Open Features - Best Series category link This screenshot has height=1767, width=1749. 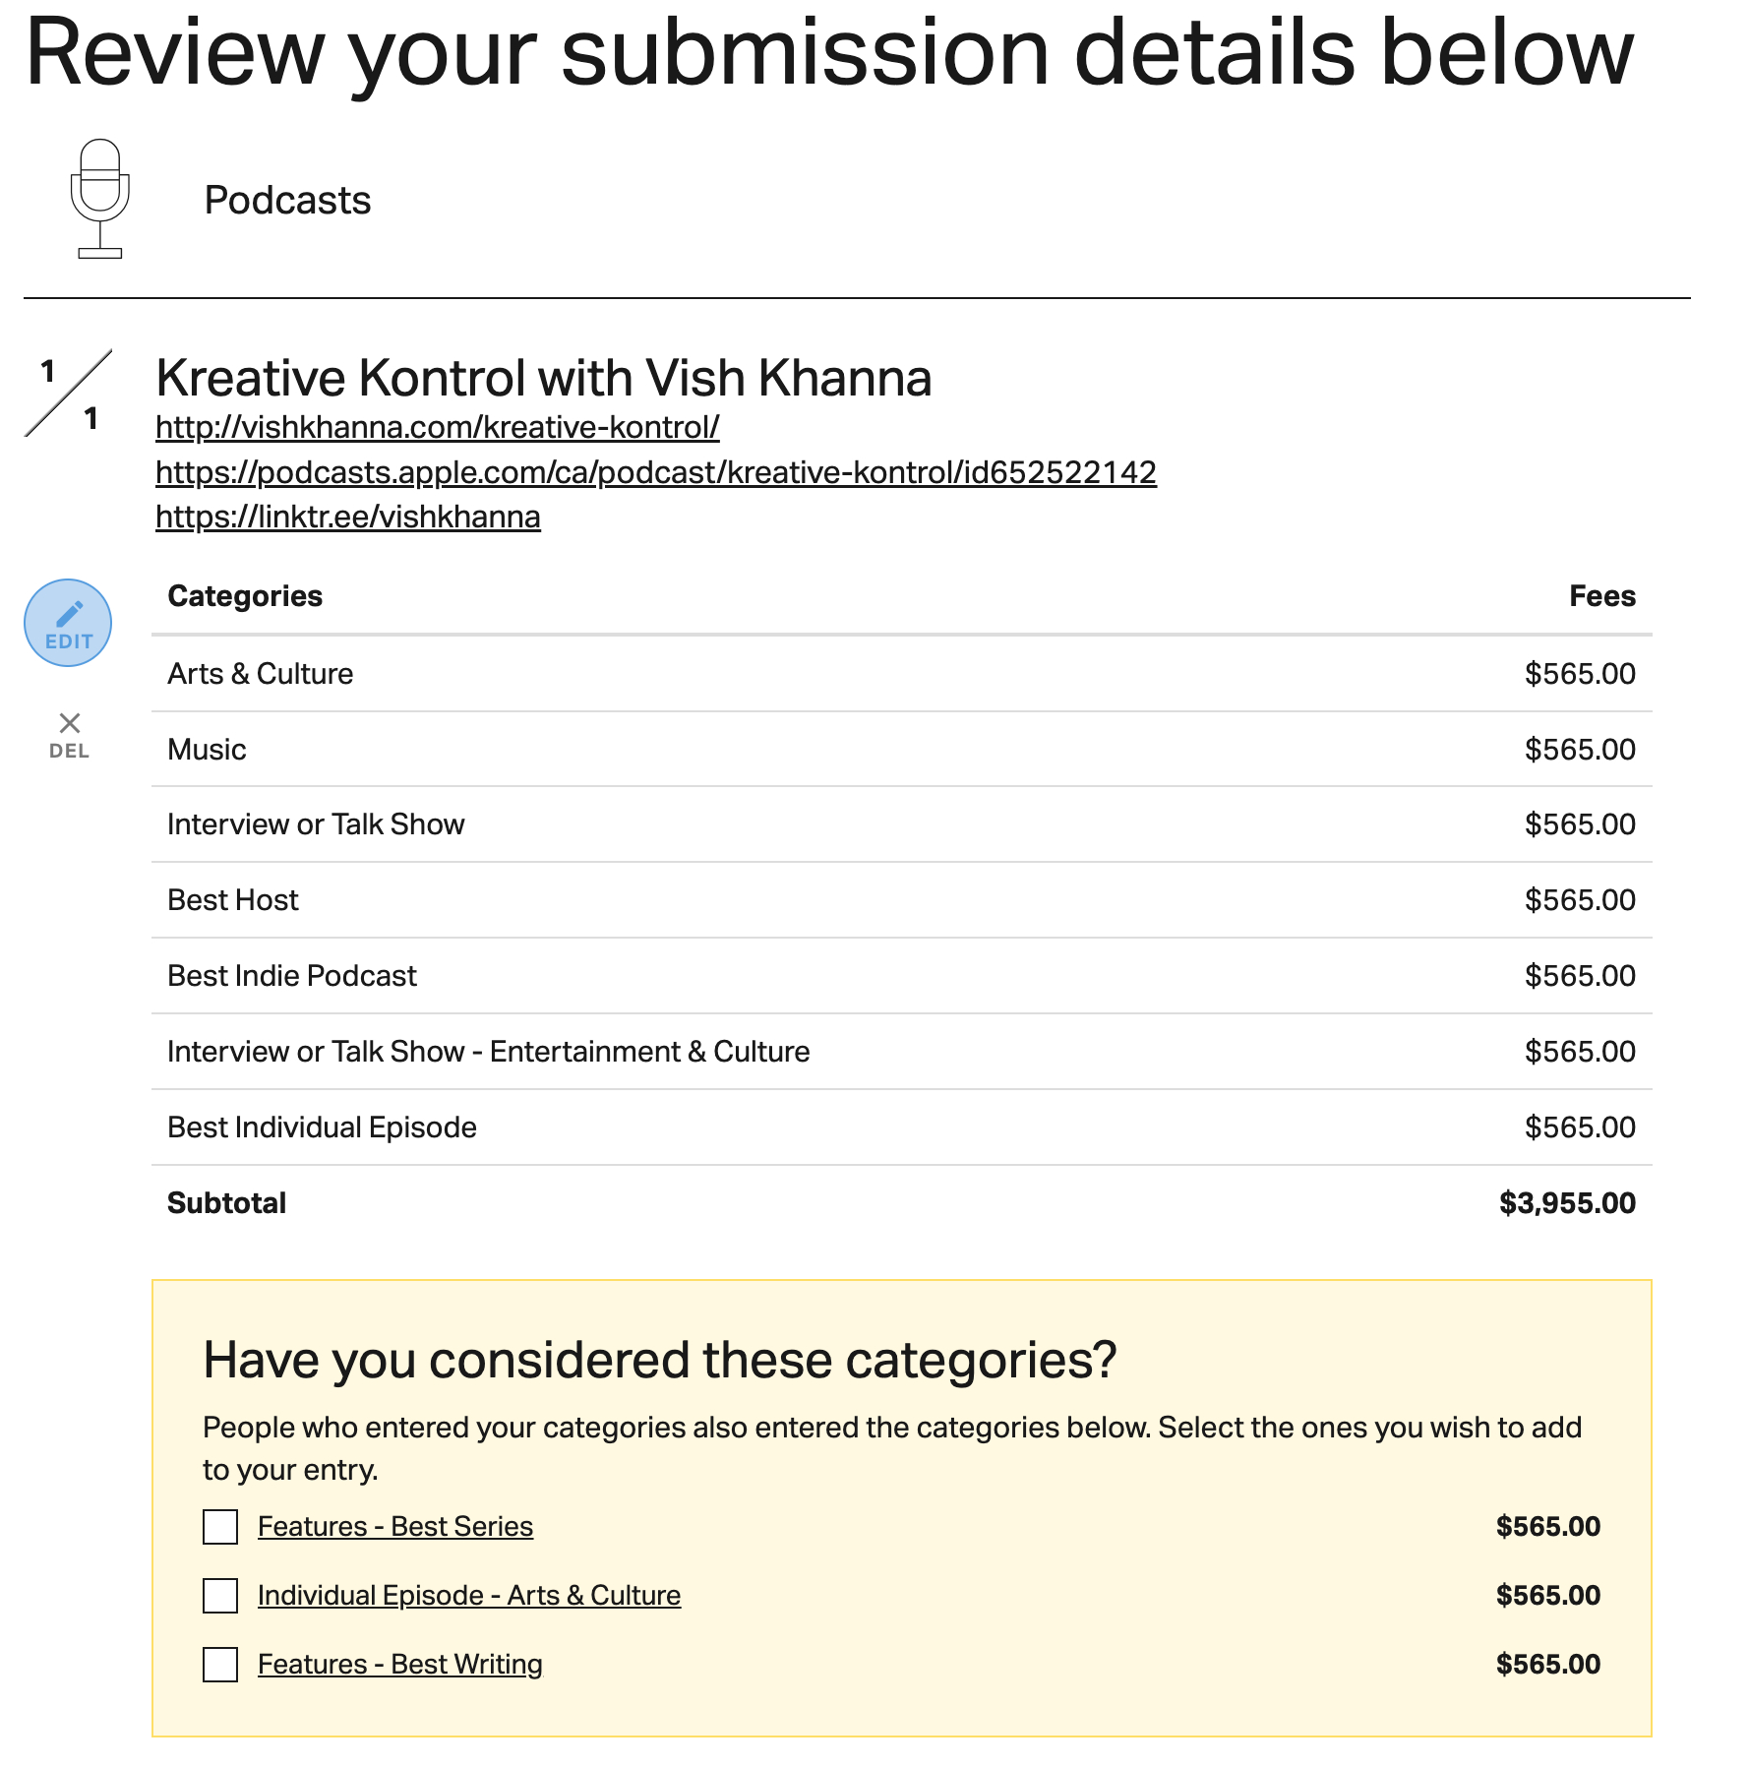click(x=395, y=1527)
